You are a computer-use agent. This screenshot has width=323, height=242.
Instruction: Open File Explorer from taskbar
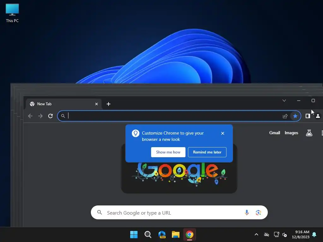(175, 234)
